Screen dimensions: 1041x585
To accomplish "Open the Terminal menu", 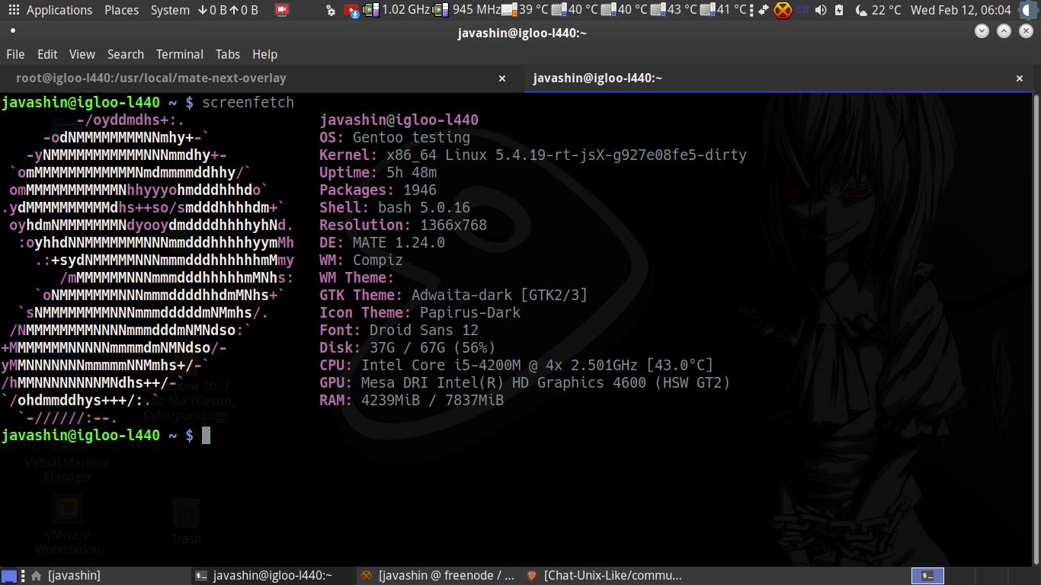I will click(x=180, y=54).
